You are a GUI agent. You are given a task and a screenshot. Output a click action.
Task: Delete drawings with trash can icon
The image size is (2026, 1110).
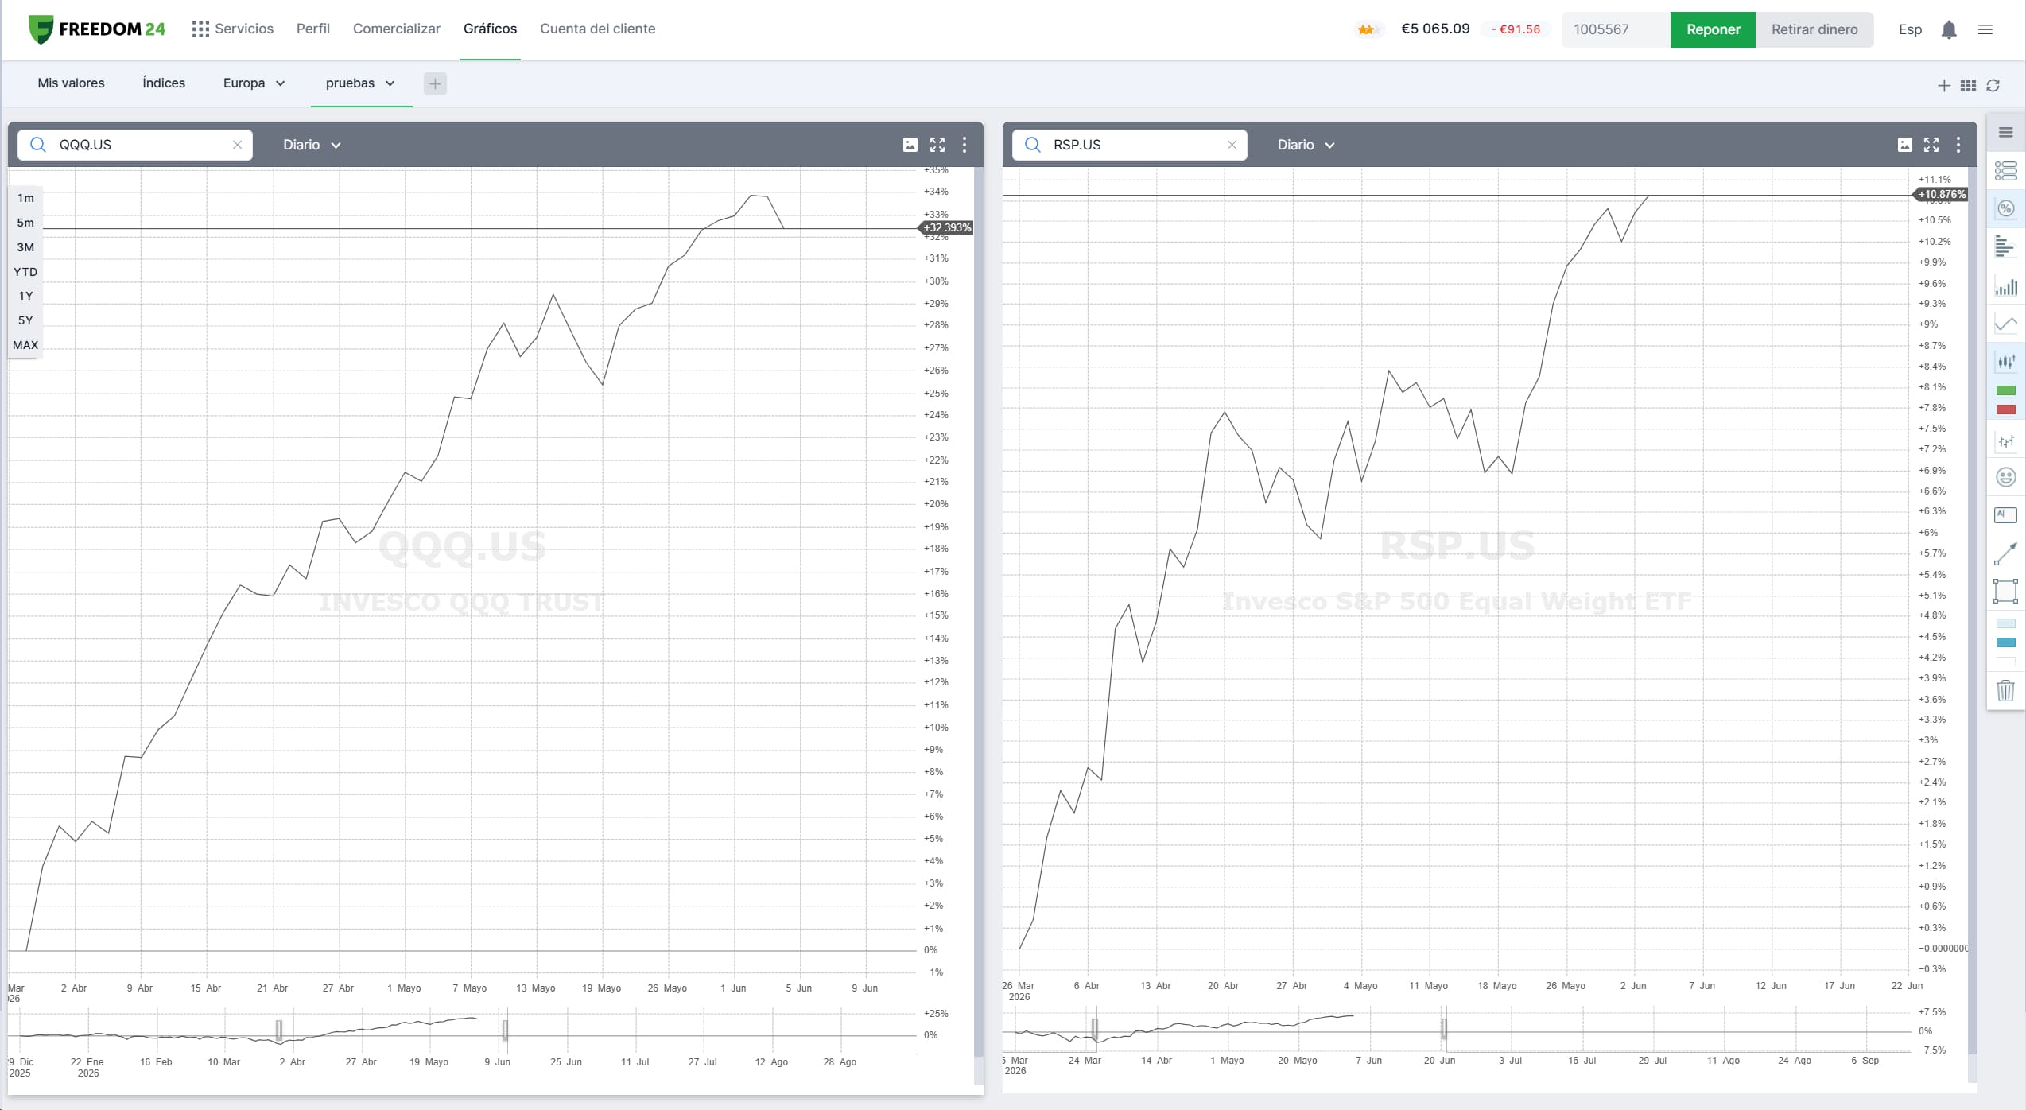2005,690
